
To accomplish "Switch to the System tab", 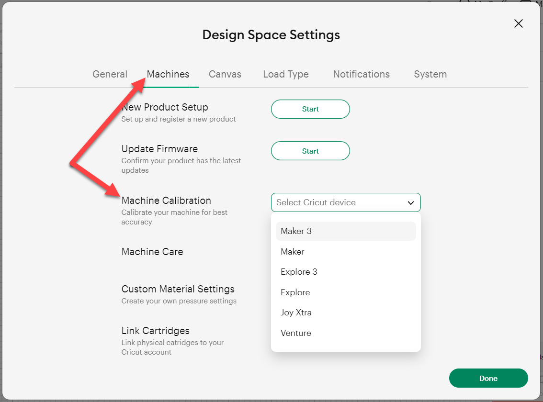I will pos(430,74).
